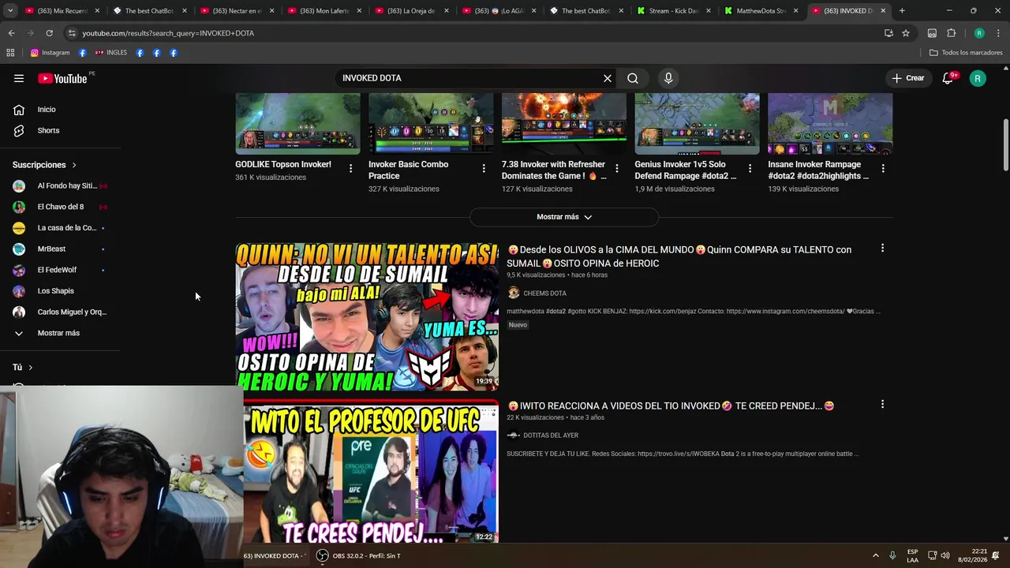Image resolution: width=1010 pixels, height=568 pixels.
Task: Switch to the Nectar en el tab
Action: 236,11
